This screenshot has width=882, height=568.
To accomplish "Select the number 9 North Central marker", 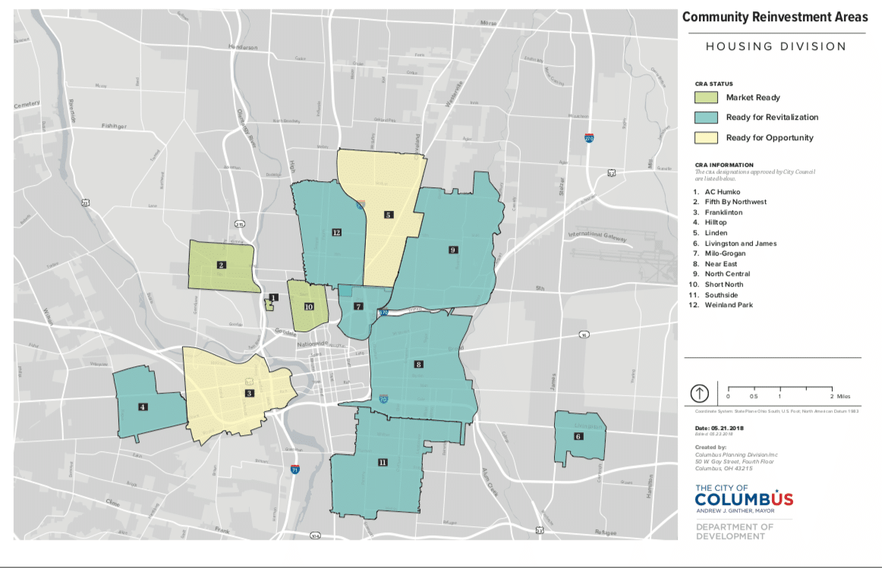I will point(452,249).
